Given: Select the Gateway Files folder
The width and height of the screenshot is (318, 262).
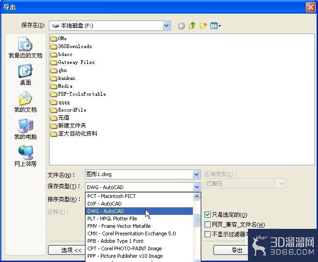Looking at the screenshot, I should point(72,62).
